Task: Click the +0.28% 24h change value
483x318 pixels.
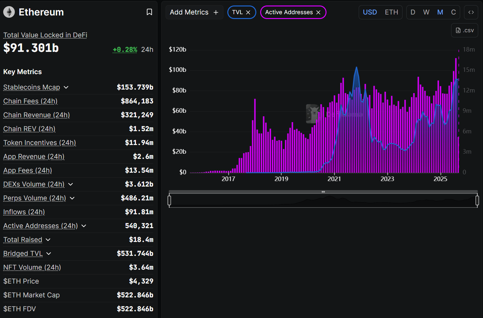Action: [x=125, y=50]
